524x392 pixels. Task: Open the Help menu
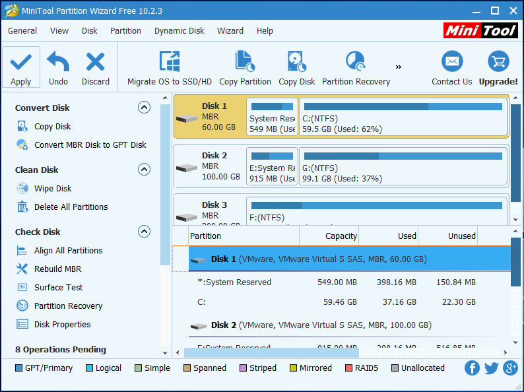[265, 31]
